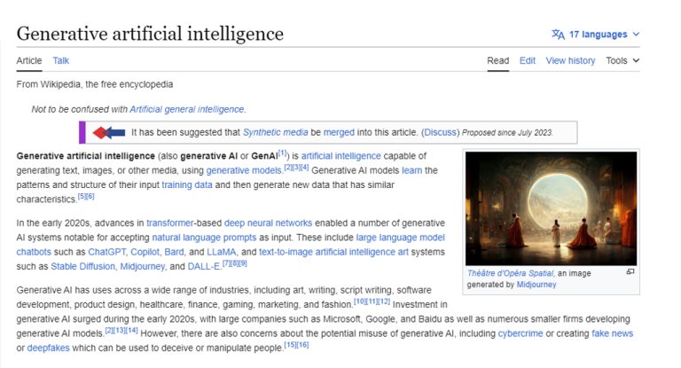Follow the Artificial general intelligence link
This screenshot has height=368, width=681.
point(186,109)
